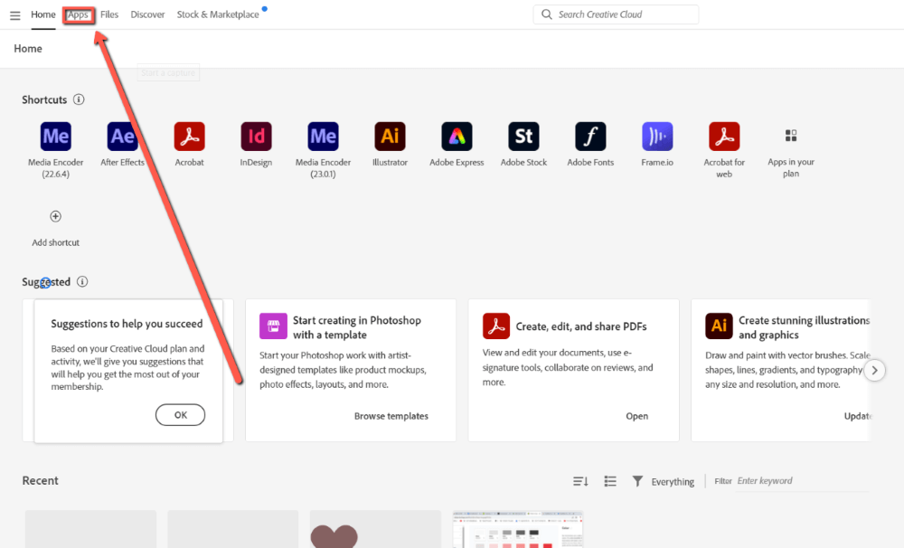Viewport: 904px width, 548px height.
Task: Open Acrobat for web shortcut
Action: (x=725, y=137)
